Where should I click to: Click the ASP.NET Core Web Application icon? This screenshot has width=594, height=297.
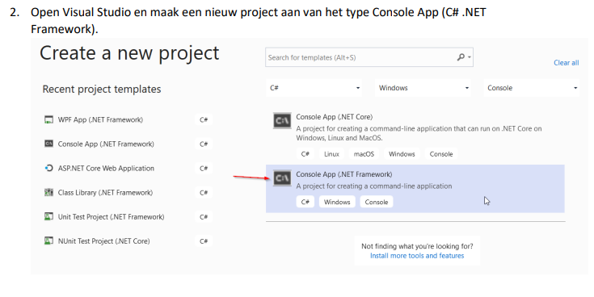[48, 168]
